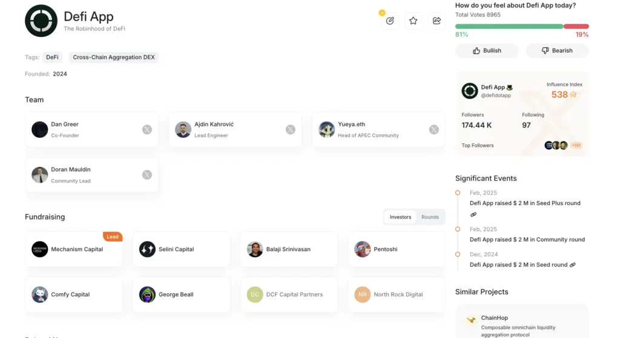The width and height of the screenshot is (620, 338).
Task: Click the DeFi tag
Action: coord(52,57)
